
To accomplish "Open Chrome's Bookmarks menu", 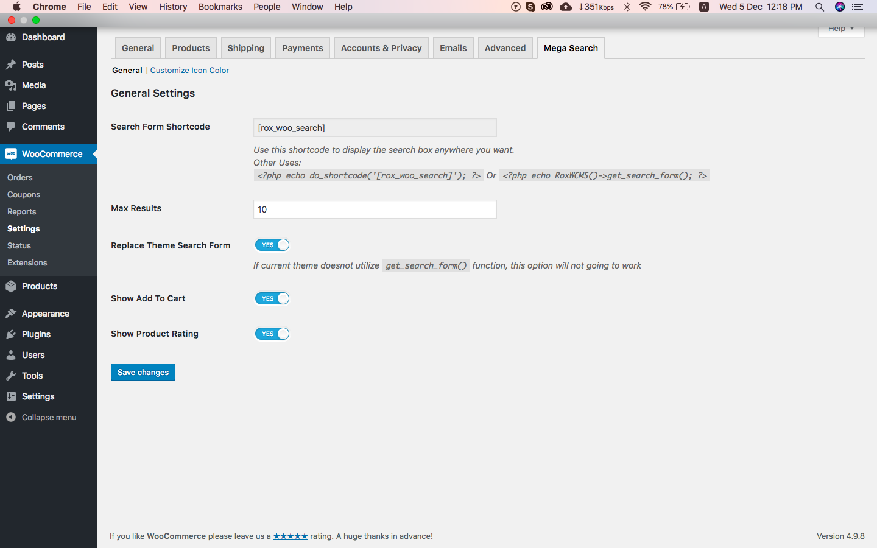I will click(220, 7).
